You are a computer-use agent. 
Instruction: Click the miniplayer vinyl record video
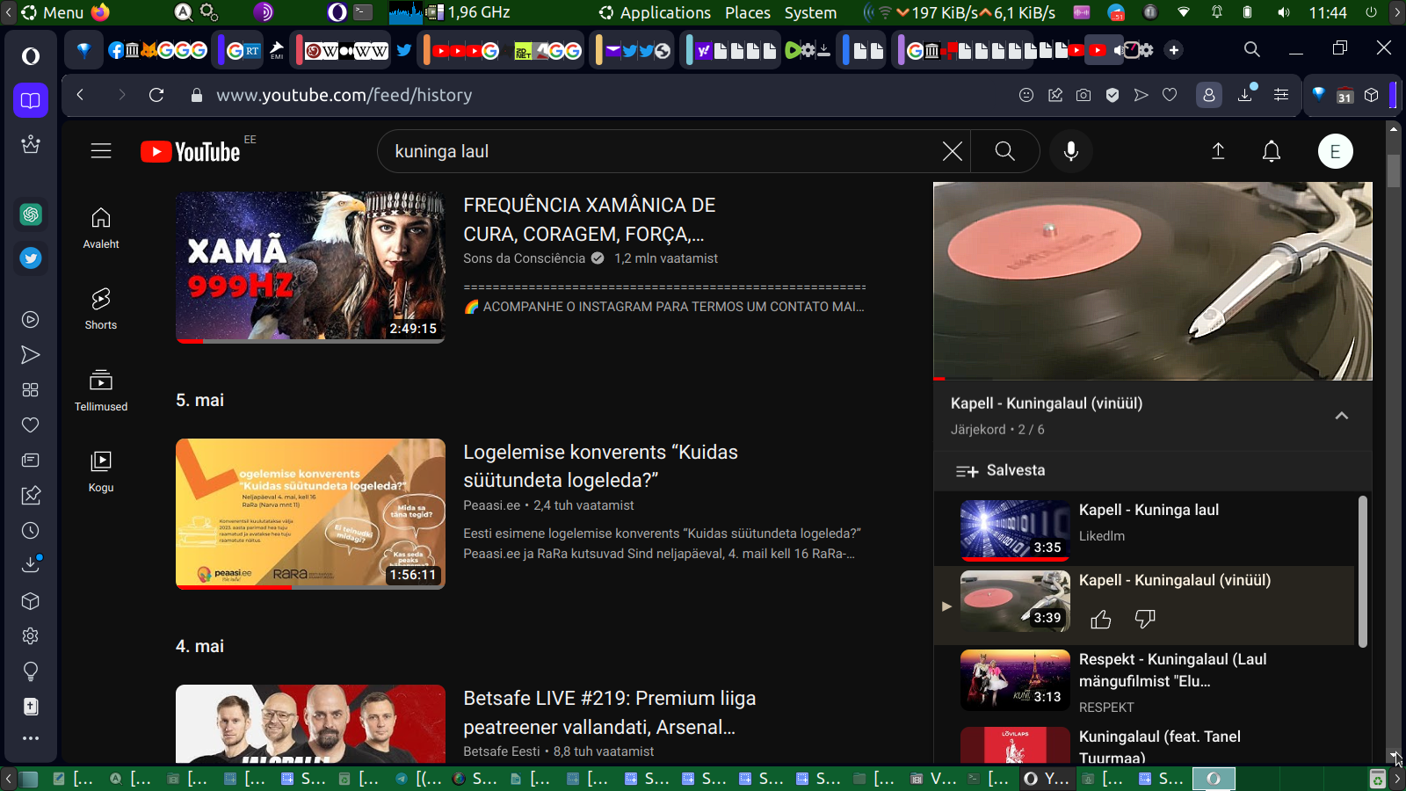tap(1153, 281)
